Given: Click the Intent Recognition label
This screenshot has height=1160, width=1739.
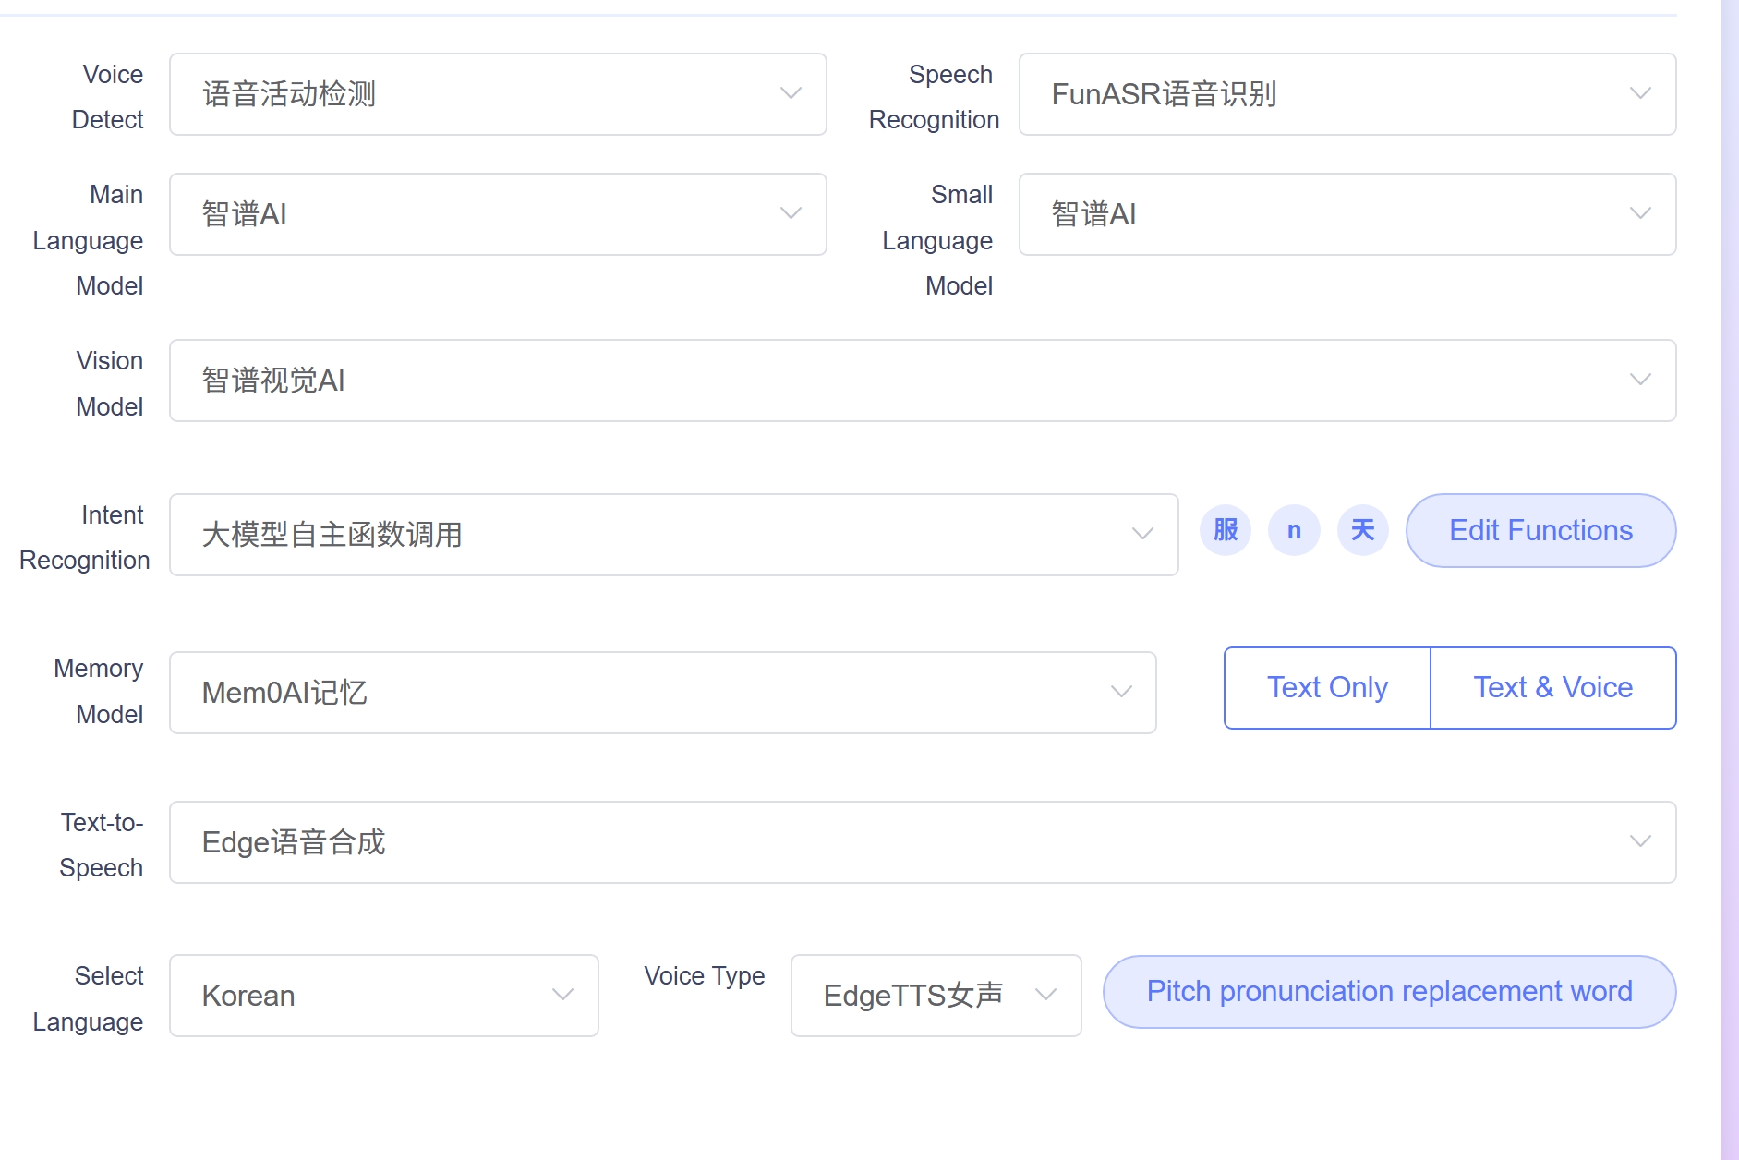Looking at the screenshot, I should tap(84, 538).
